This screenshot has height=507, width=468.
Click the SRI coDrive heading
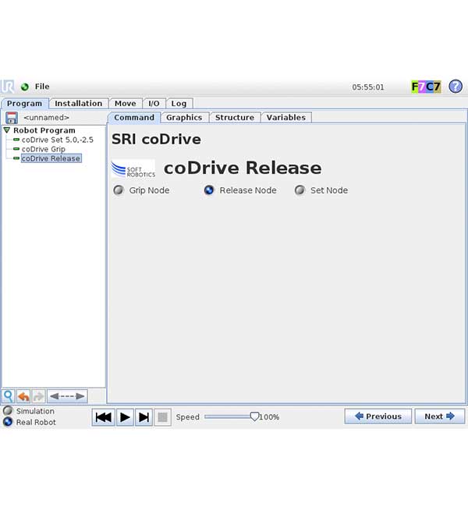pos(156,140)
